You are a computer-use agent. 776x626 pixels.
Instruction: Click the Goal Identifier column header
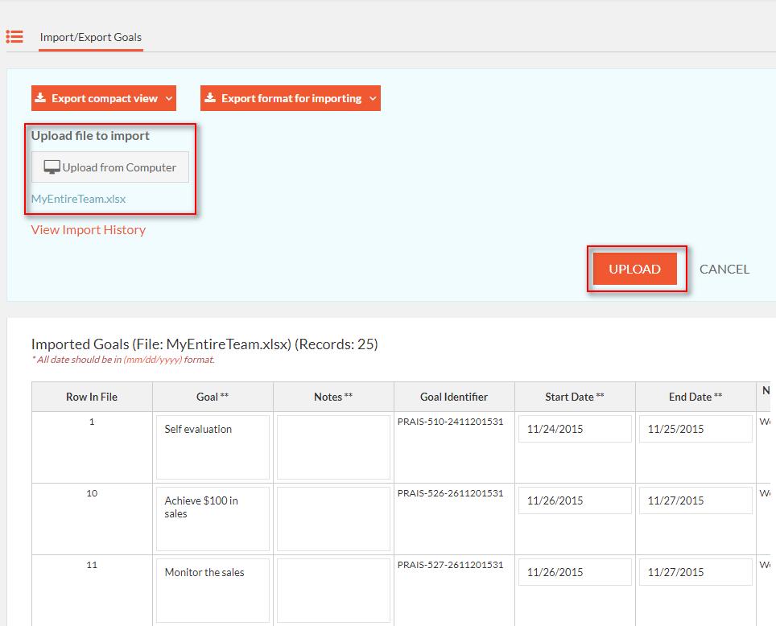point(454,397)
